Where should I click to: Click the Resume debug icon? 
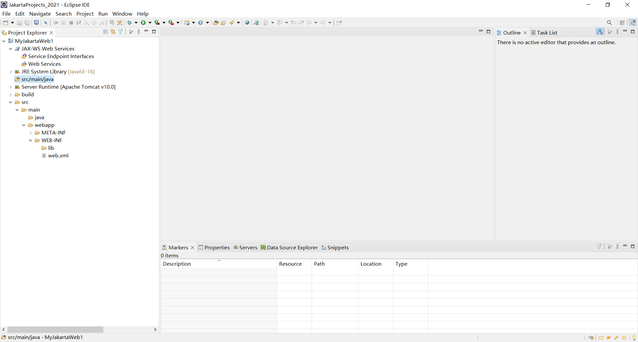tap(56, 23)
